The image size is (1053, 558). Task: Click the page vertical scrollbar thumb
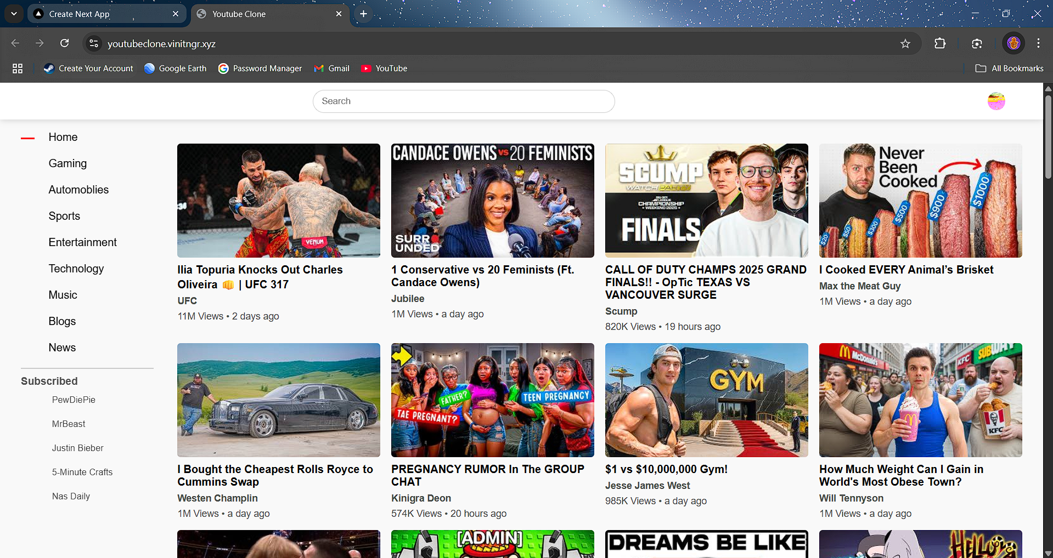coord(1048,137)
